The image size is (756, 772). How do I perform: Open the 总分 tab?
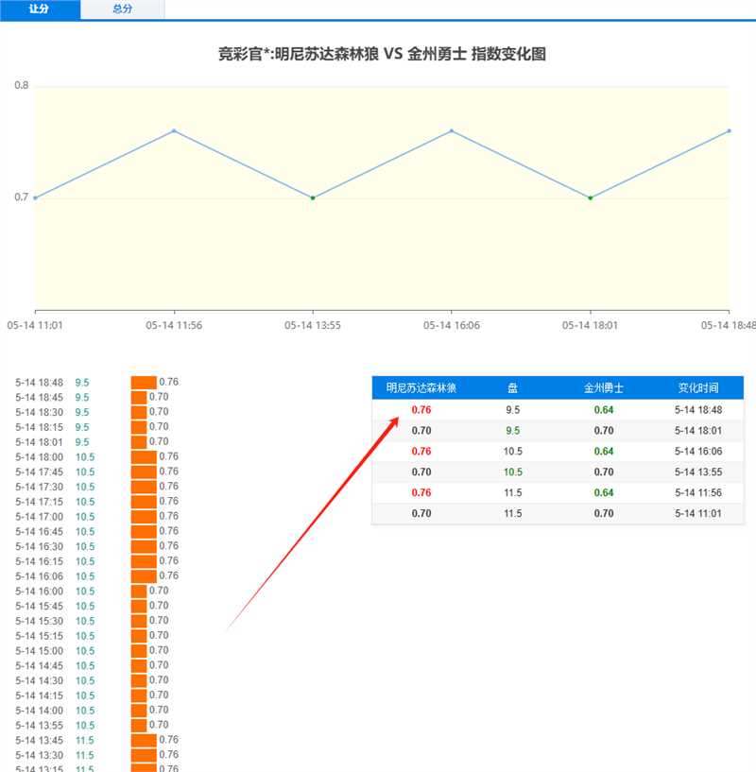pyautogui.click(x=122, y=9)
